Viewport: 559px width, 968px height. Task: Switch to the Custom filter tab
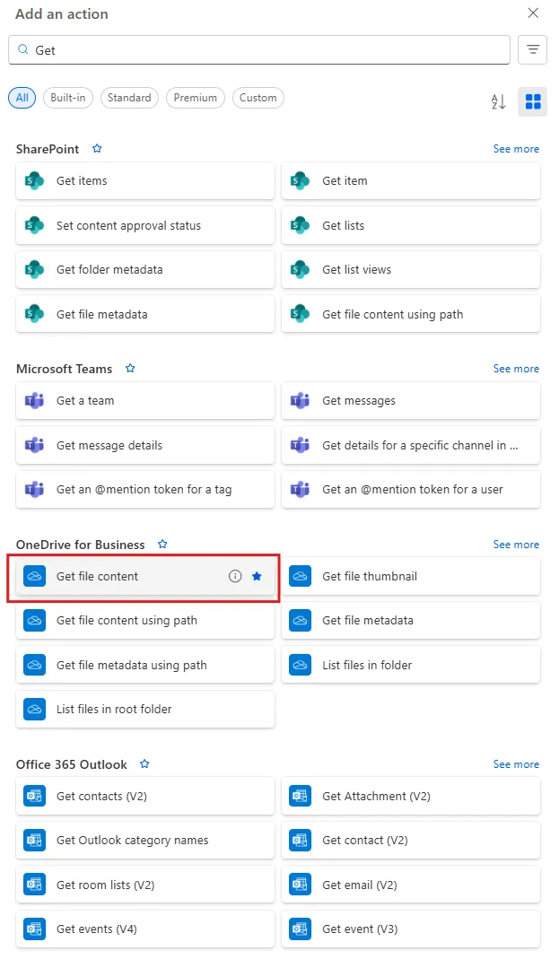tap(258, 98)
